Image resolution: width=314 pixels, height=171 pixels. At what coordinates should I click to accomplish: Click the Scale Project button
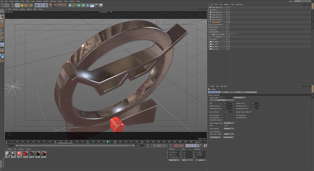[221, 100]
